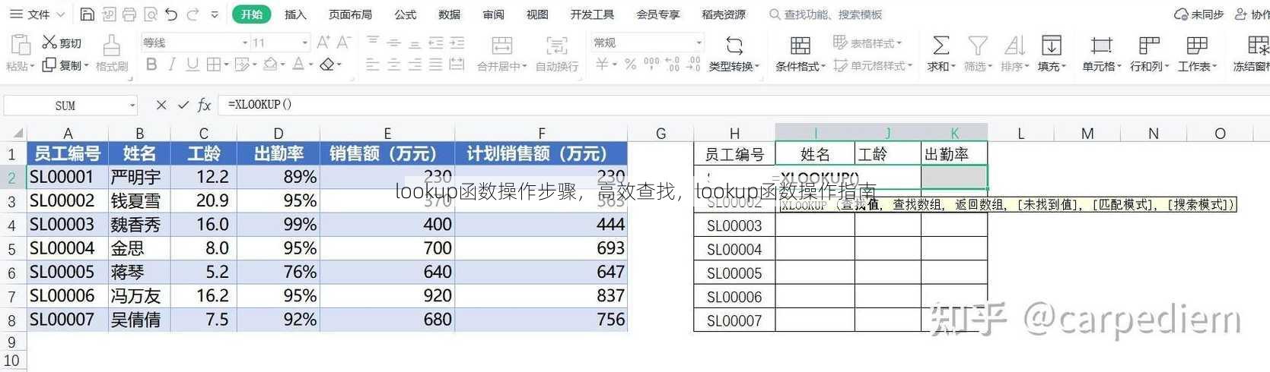Center cell text horizontally
The height and width of the screenshot is (372, 1270).
[393, 65]
